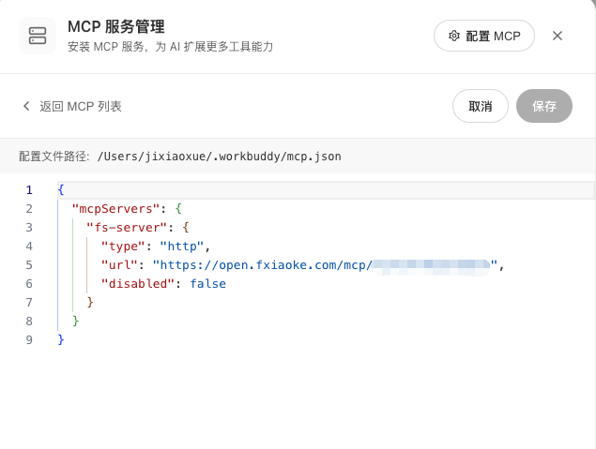Go back via 返回 MCP 列表 chevron

point(26,106)
